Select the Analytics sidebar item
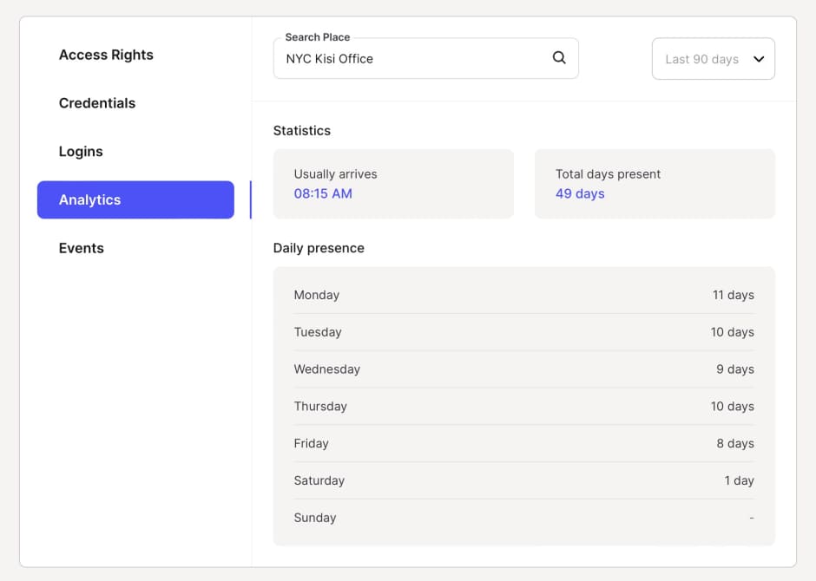 coord(135,199)
